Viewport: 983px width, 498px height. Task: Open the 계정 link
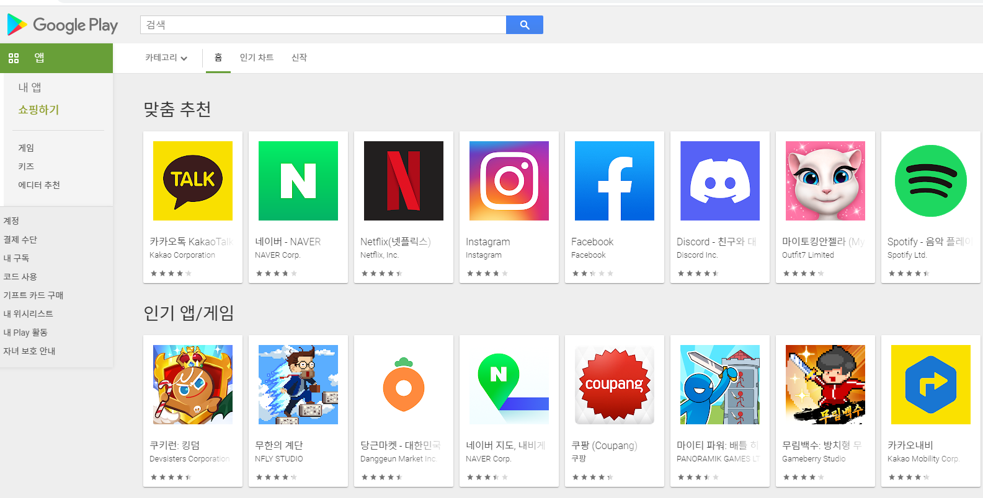(x=11, y=221)
